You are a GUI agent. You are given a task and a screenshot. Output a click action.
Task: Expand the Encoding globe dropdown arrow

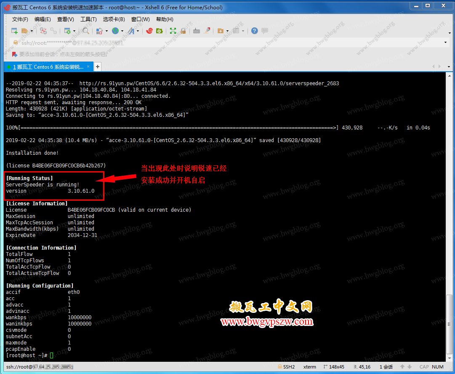(122, 31)
